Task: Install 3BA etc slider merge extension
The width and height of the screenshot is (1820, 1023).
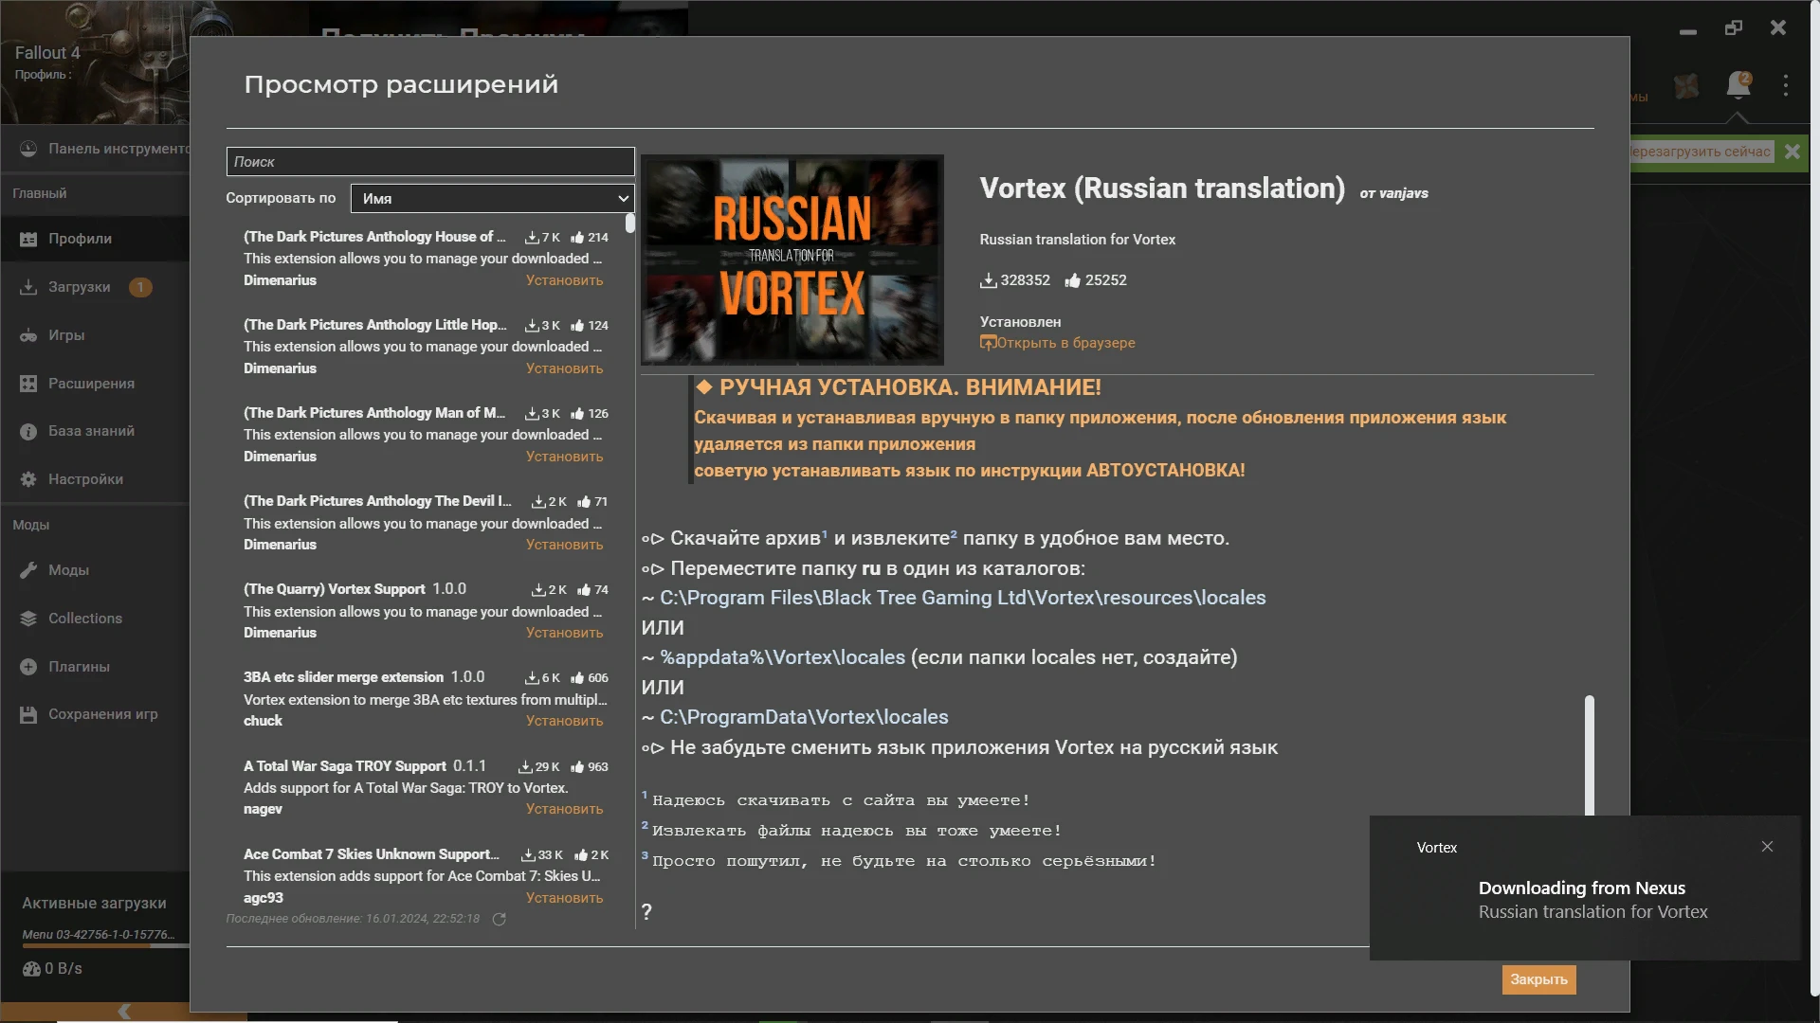Action: pyautogui.click(x=564, y=721)
